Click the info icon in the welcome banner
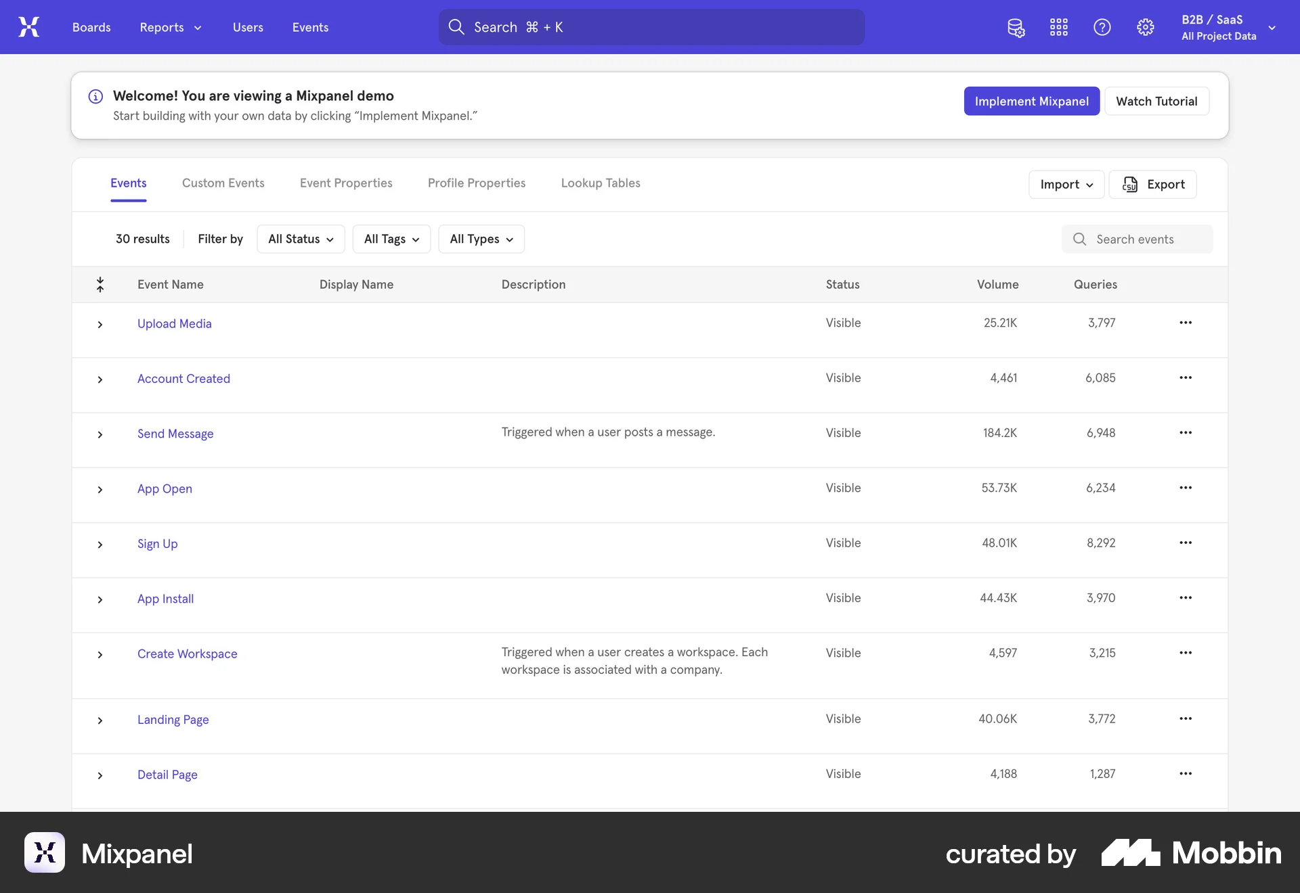Viewport: 1300px width, 893px height. click(95, 96)
